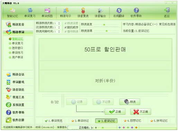Switch to 5.拼写记忆 tab

coord(159,121)
